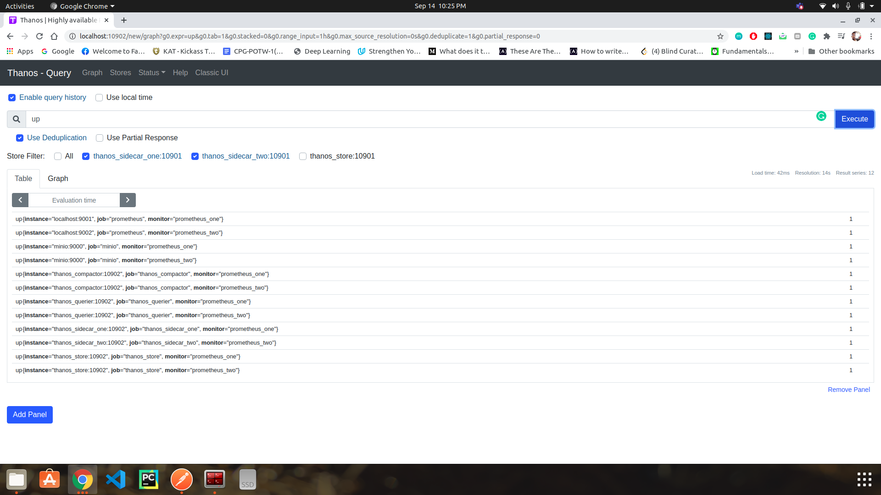Screen dimensions: 881x495
Task: Bookmark page with the star icon
Action: click(720, 36)
